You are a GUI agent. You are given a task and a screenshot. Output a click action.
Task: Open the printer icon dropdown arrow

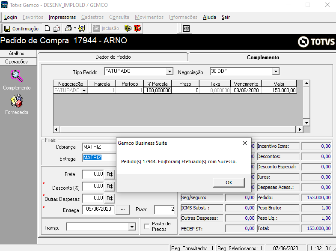[75, 28]
